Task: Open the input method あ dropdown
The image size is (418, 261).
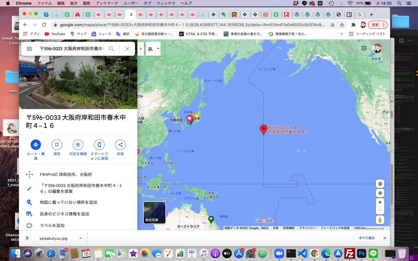Action: coord(158,49)
